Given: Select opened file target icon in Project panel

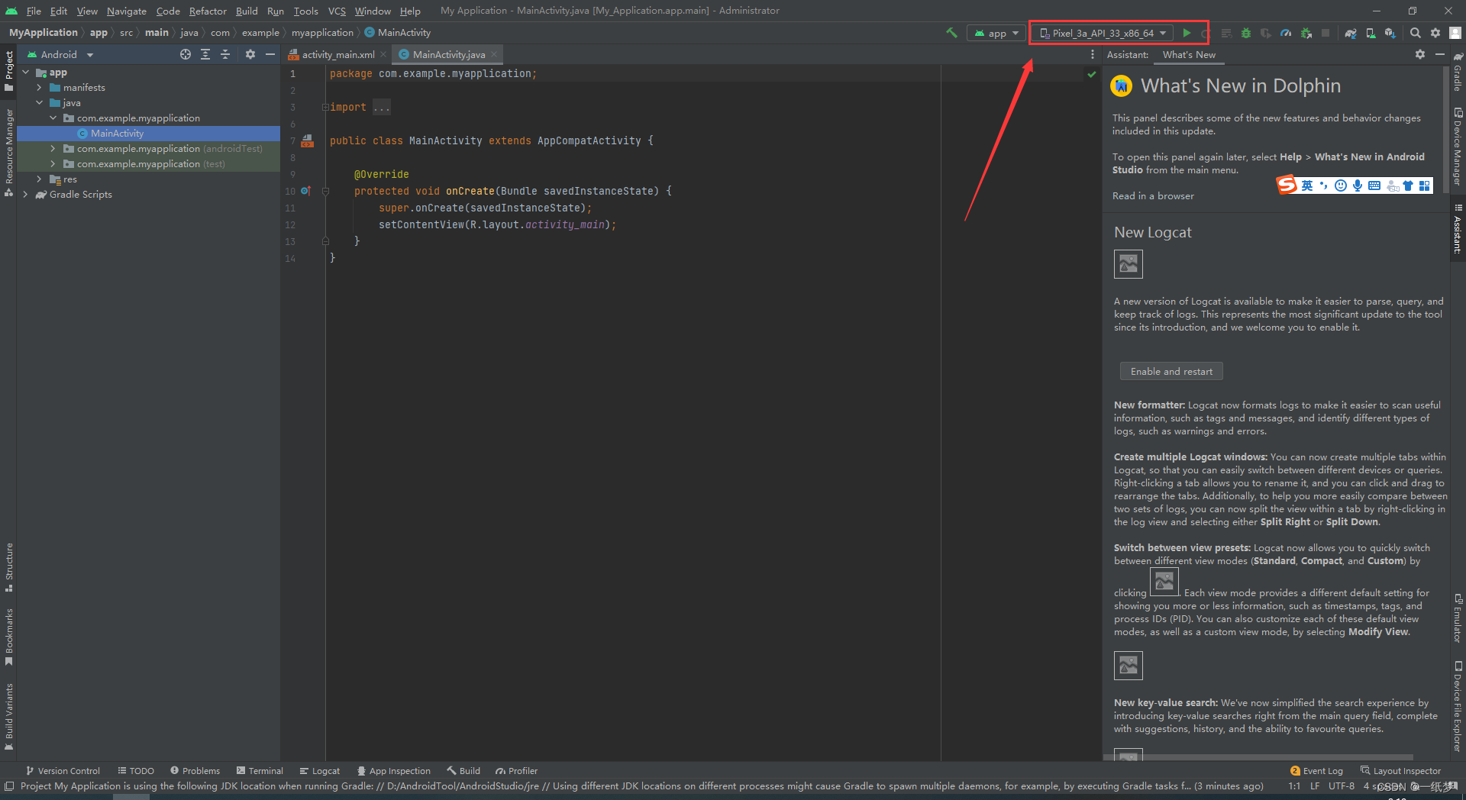Looking at the screenshot, I should click(186, 54).
